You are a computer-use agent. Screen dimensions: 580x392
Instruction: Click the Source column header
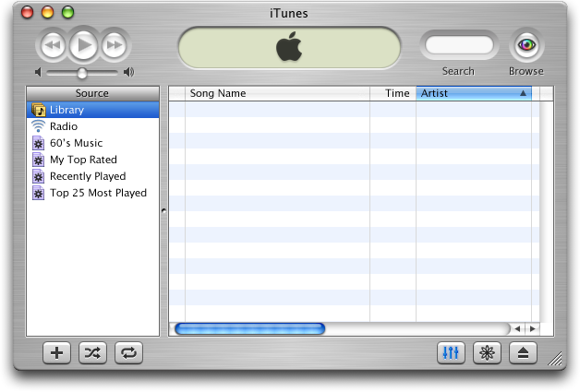pyautogui.click(x=93, y=93)
